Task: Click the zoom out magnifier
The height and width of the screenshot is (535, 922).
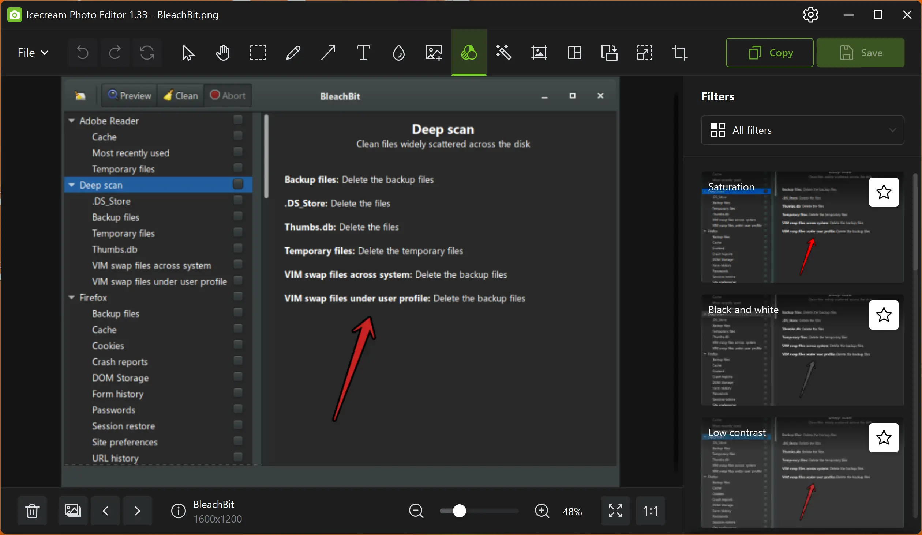Action: 416,511
